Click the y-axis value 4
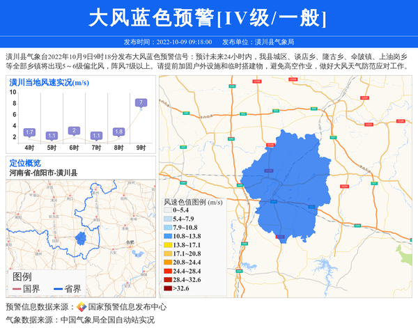The width and height of the screenshot is (418, 328). (15, 126)
